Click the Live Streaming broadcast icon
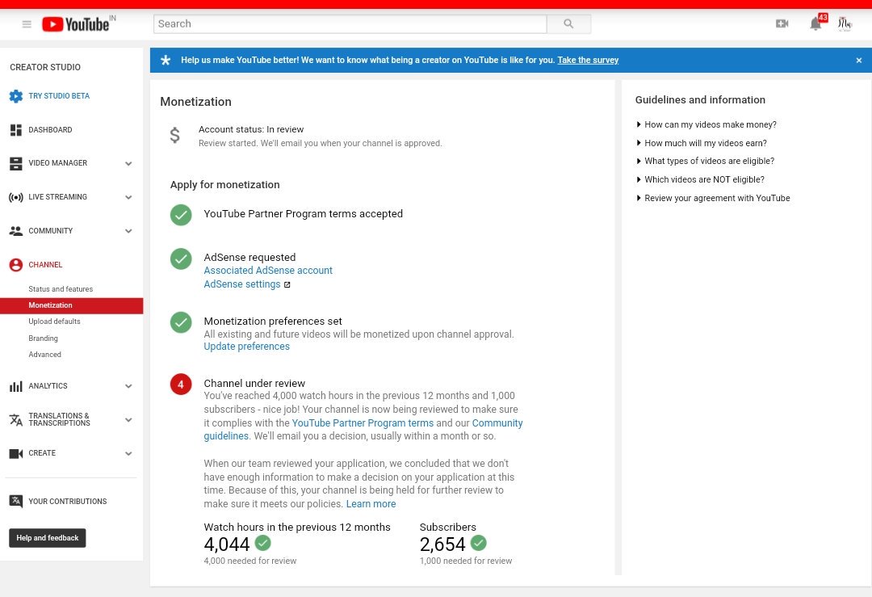Viewport: 872px width, 597px height. (x=16, y=197)
